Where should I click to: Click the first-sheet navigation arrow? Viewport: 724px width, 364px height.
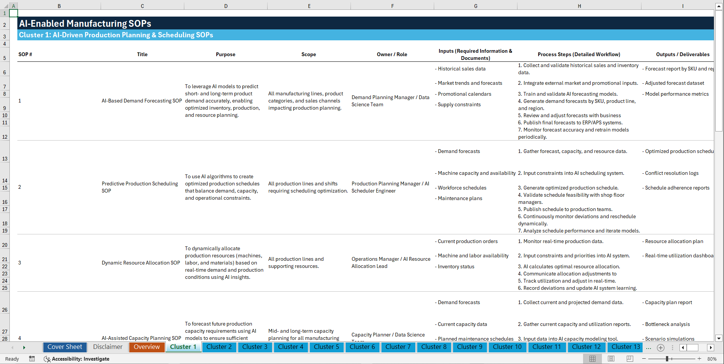(x=12, y=347)
